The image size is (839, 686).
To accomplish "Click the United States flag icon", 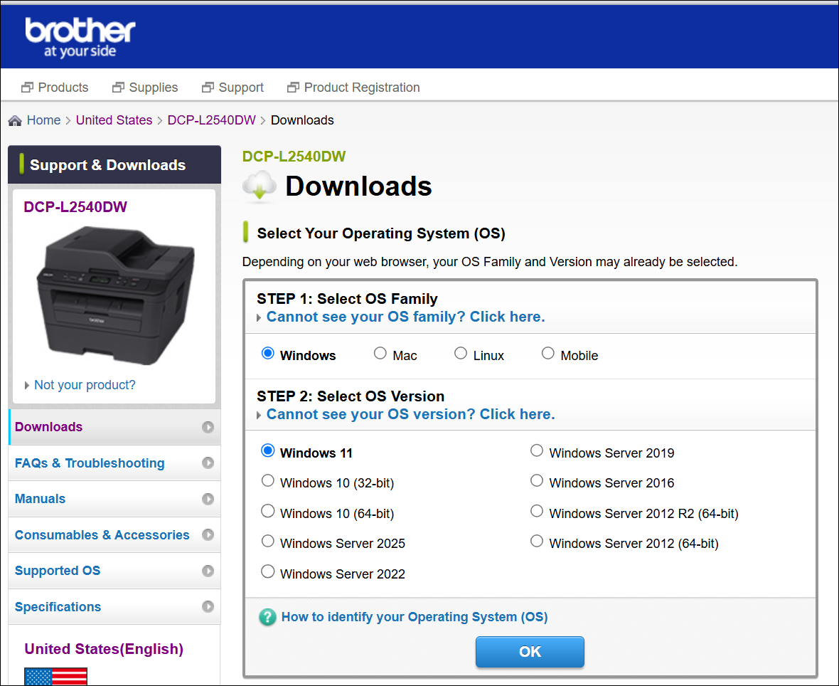I will 55,676.
